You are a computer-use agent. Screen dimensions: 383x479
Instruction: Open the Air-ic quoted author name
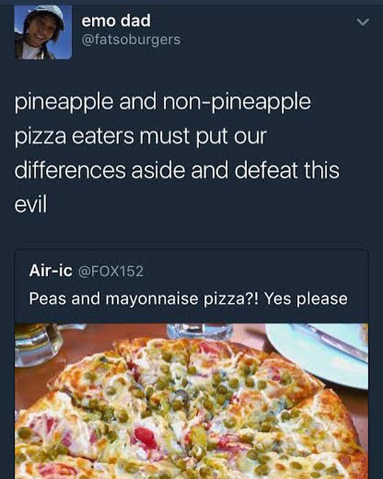(x=51, y=270)
